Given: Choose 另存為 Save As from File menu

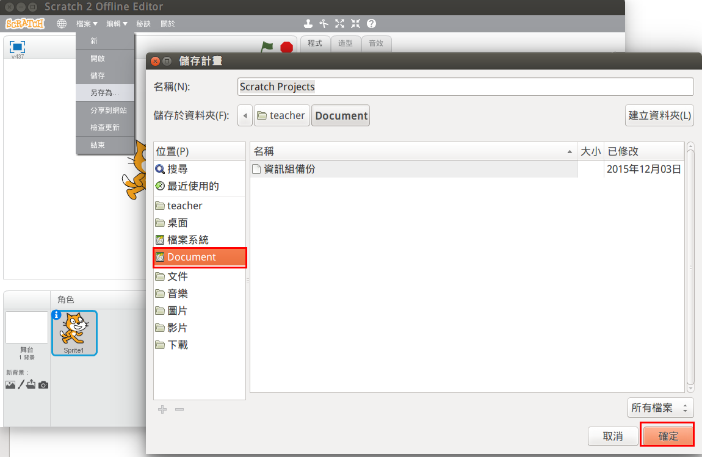Looking at the screenshot, I should (x=105, y=93).
